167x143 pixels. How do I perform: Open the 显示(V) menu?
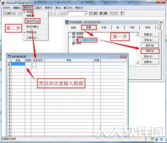pos(28,8)
